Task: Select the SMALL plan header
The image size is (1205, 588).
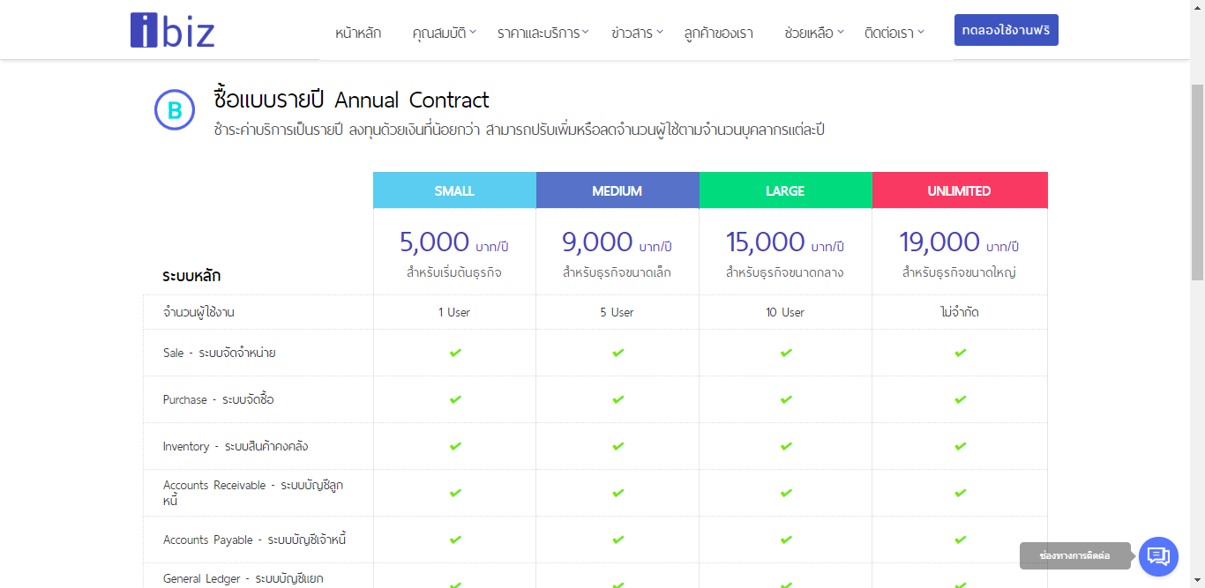Action: 454,190
